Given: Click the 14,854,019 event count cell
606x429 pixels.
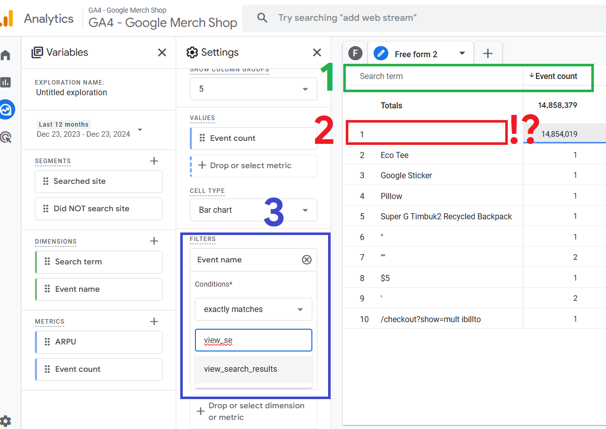Looking at the screenshot, I should coord(559,134).
